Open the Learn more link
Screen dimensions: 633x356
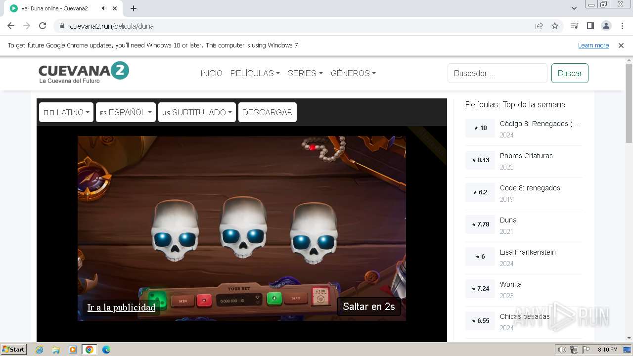point(593,45)
